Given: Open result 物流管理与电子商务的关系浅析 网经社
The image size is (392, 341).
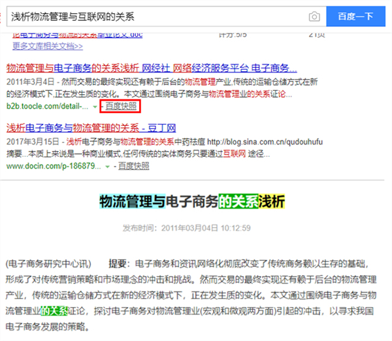Looking at the screenshot, I should click(152, 68).
